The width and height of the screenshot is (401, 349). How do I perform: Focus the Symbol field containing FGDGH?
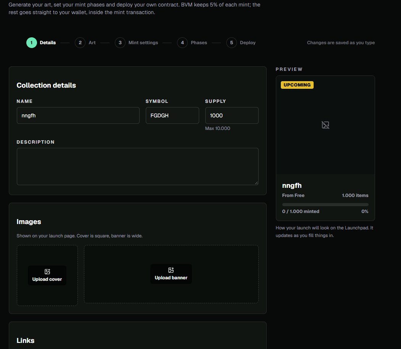tap(172, 115)
